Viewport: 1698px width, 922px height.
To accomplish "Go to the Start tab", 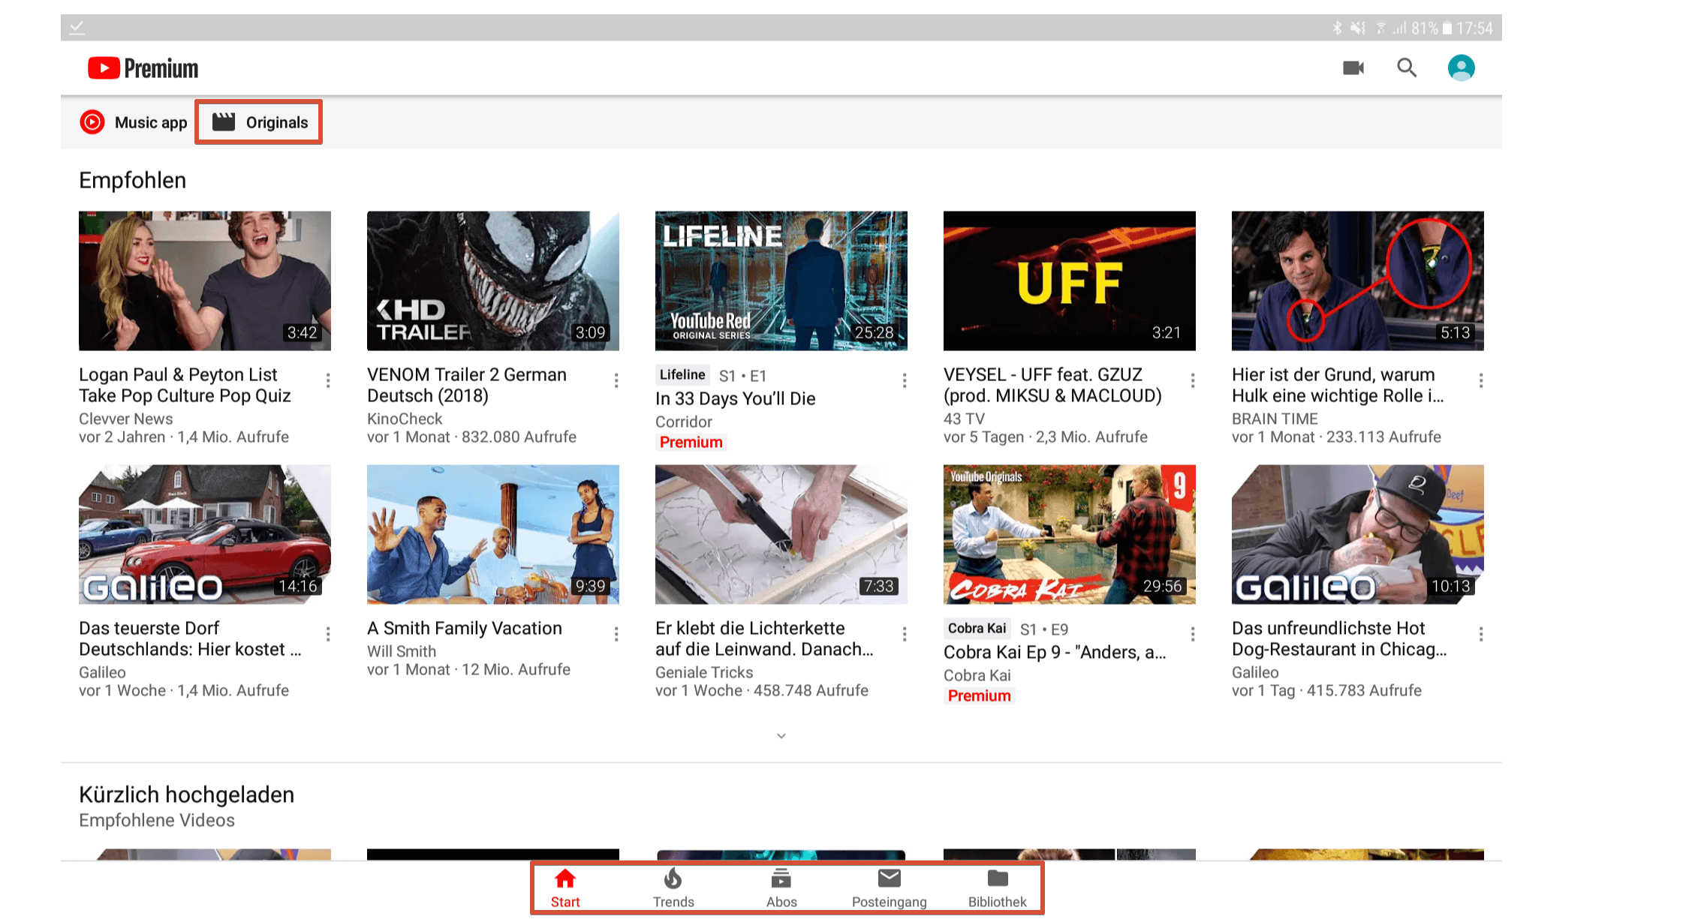I will pyautogui.click(x=565, y=888).
